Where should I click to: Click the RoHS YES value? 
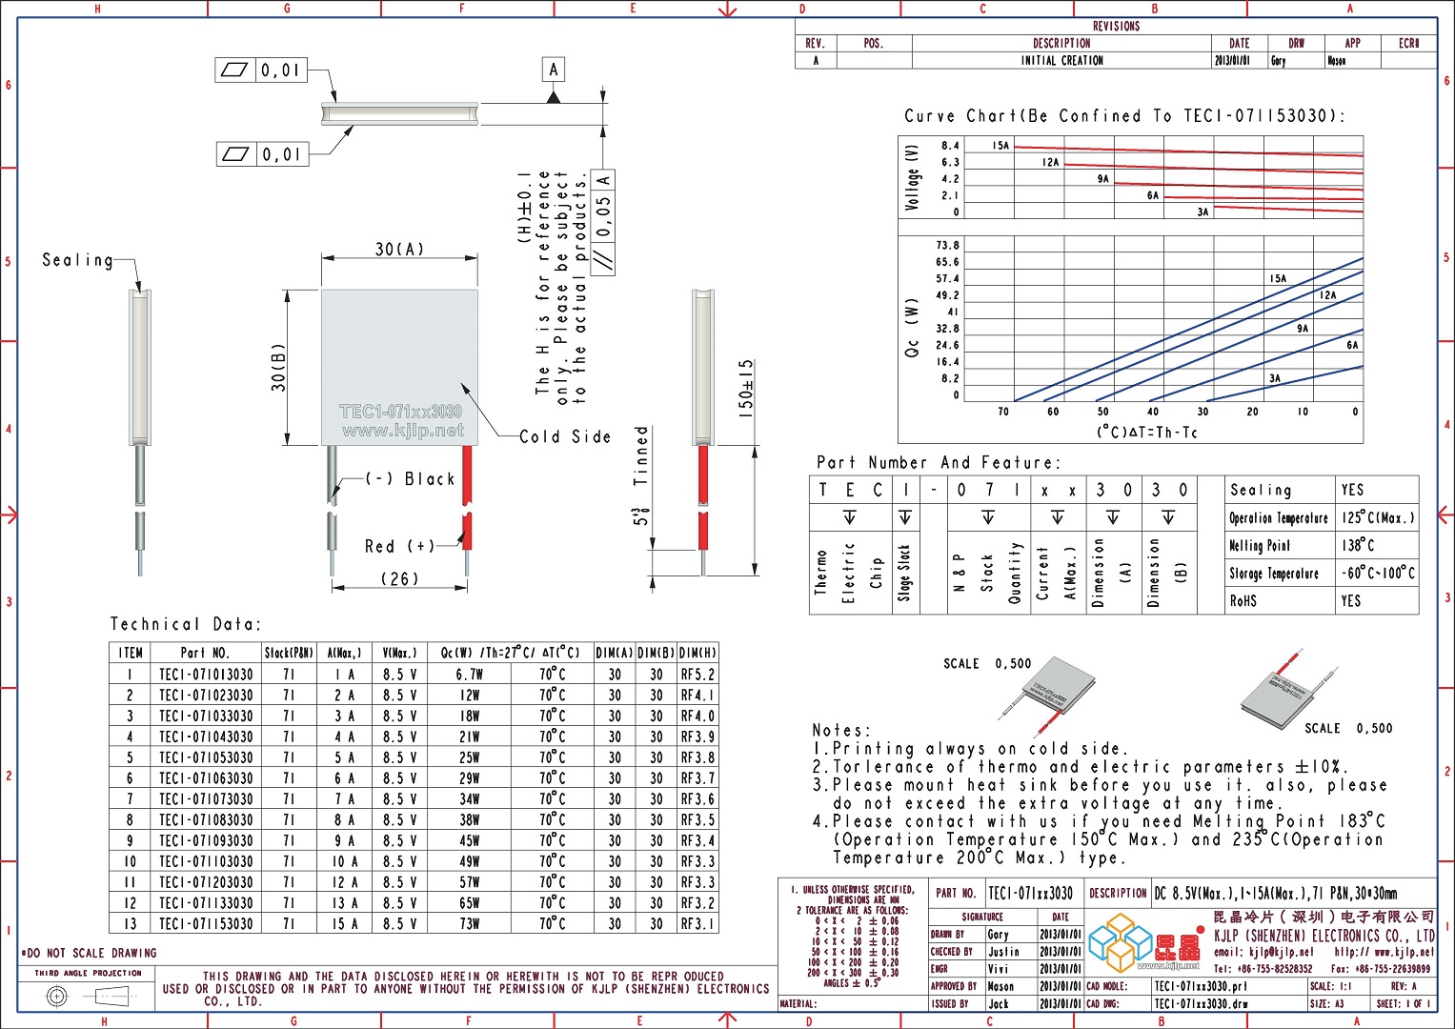pos(1351,601)
